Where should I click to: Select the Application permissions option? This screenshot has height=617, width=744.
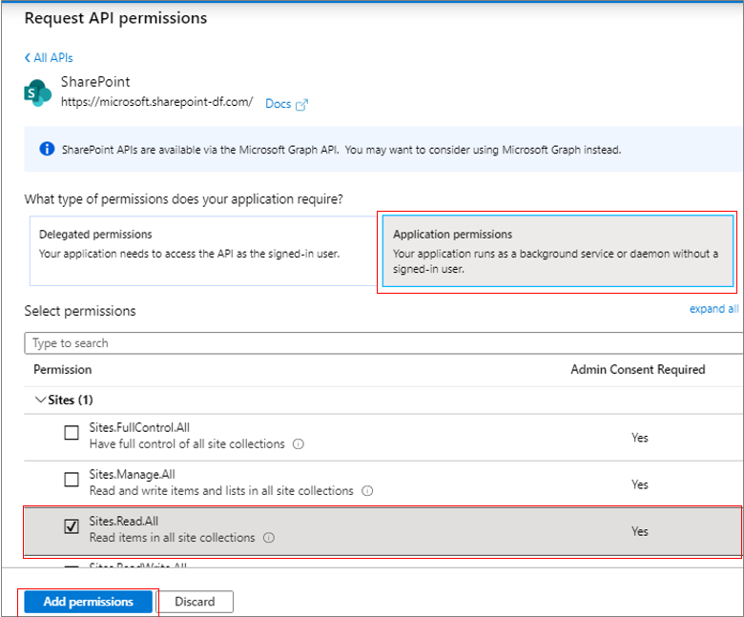[558, 251]
